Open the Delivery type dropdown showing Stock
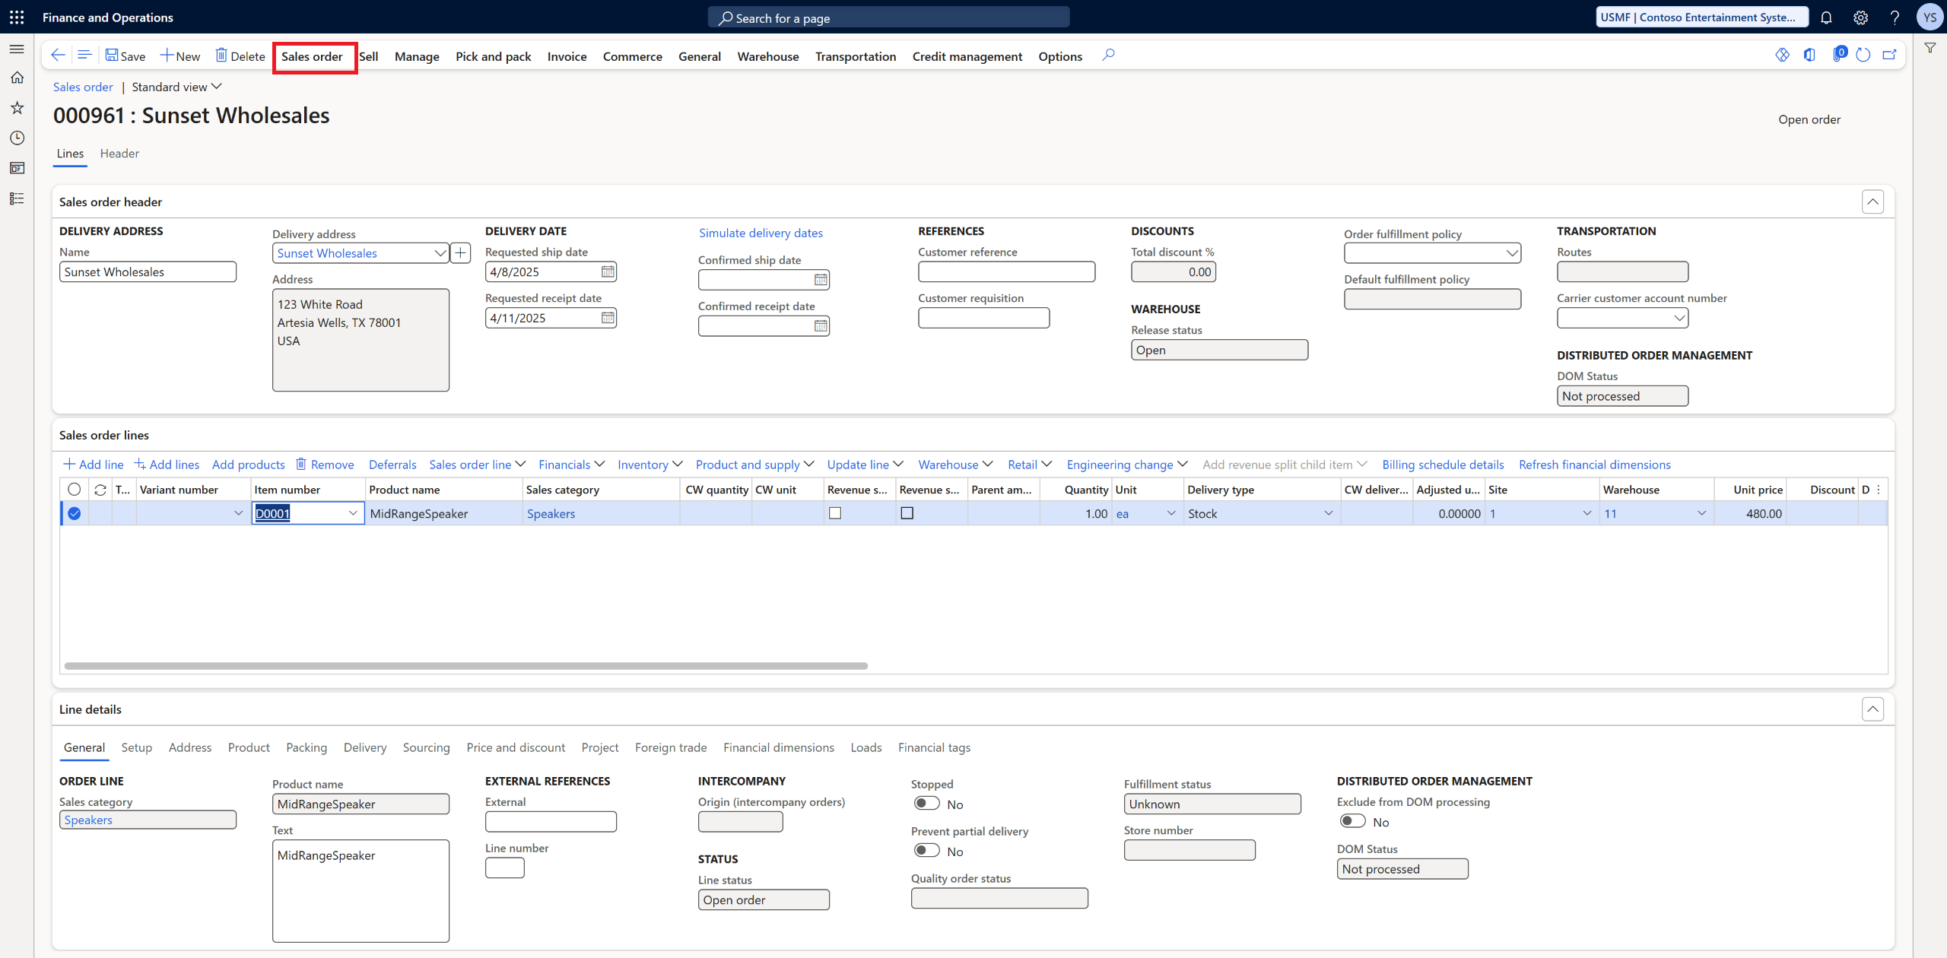This screenshot has width=1947, height=958. click(x=1329, y=513)
